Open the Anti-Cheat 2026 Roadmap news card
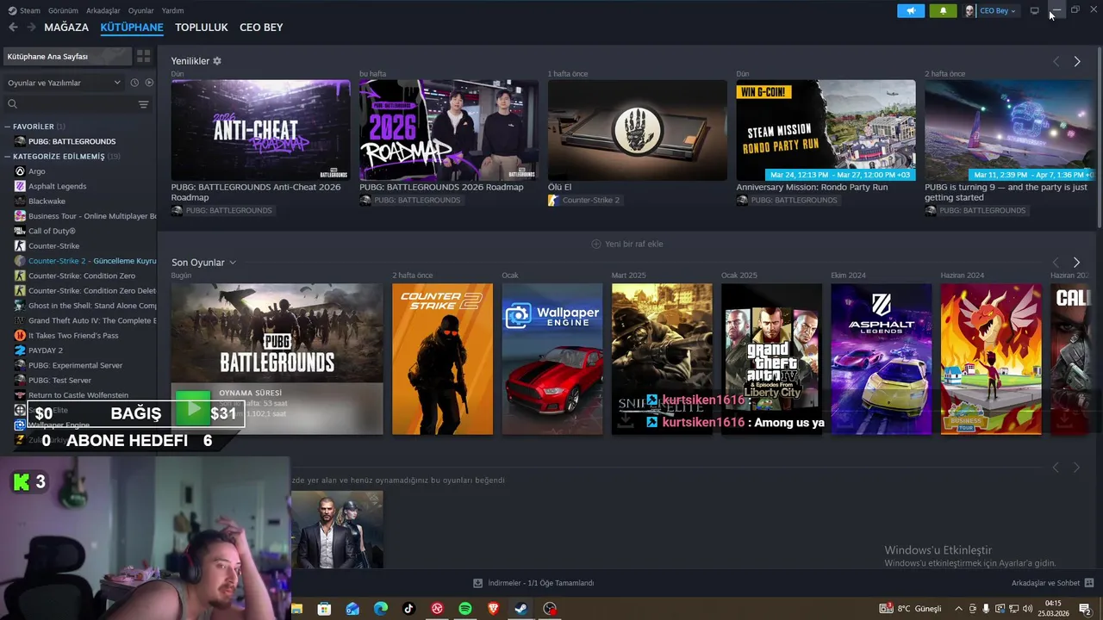1103x620 pixels. pyautogui.click(x=260, y=130)
